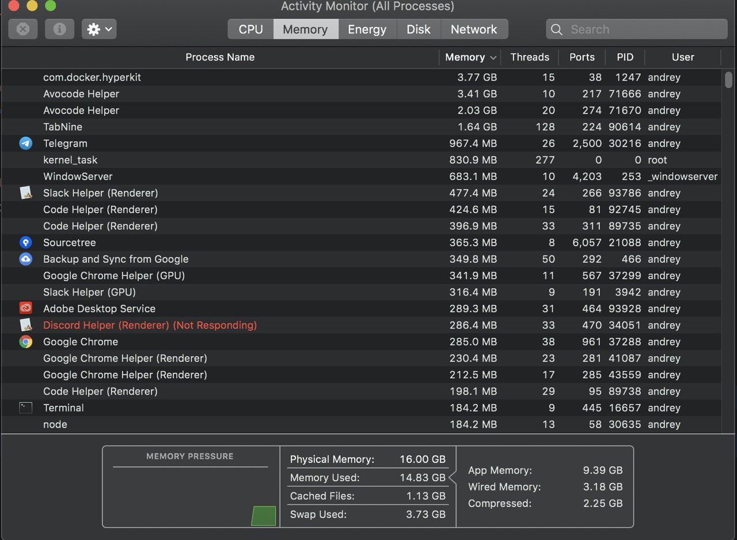Click the search magnifier icon
Screen dimensions: 737x540
click(556, 29)
